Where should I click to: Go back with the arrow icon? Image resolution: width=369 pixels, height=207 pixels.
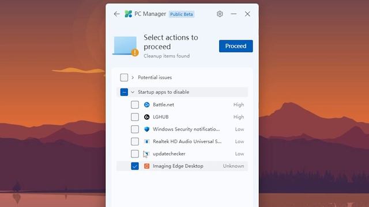coord(116,14)
